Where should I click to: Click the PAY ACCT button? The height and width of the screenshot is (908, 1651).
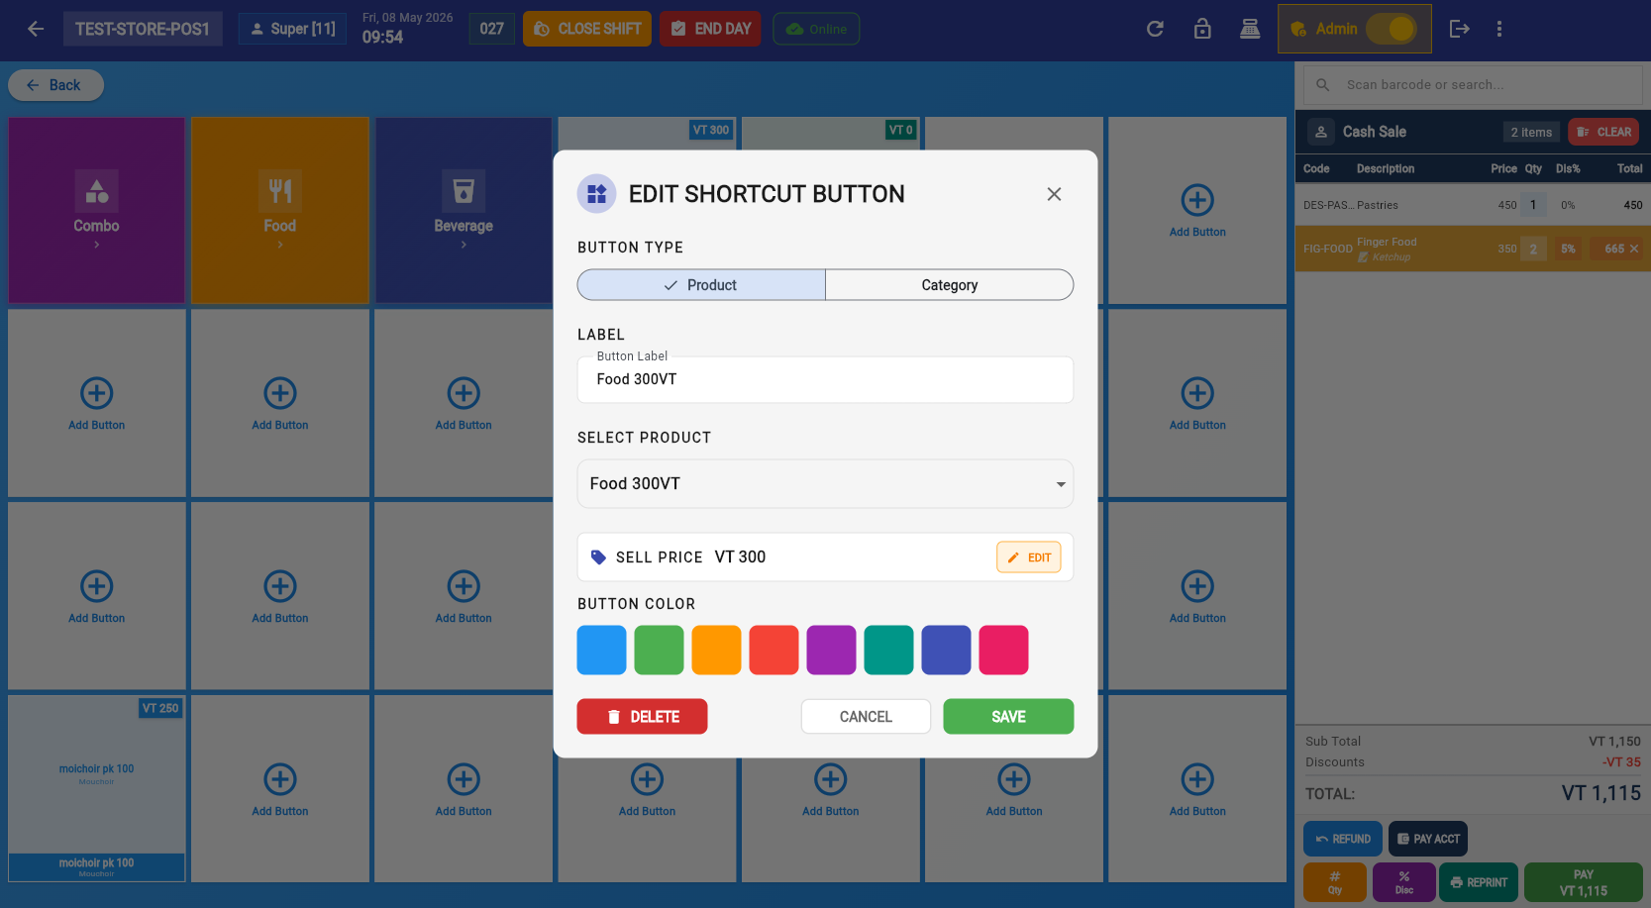[x=1428, y=839]
